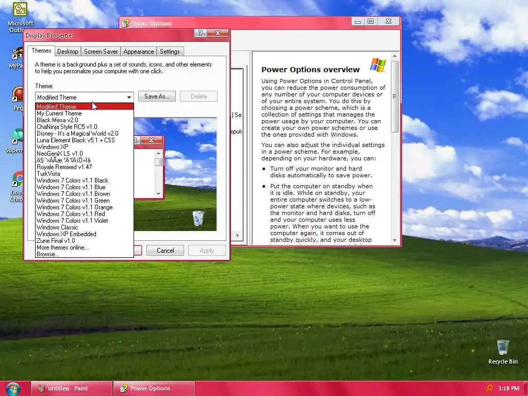Choose the Windows XP theme
528x396 pixels.
coord(85,147)
